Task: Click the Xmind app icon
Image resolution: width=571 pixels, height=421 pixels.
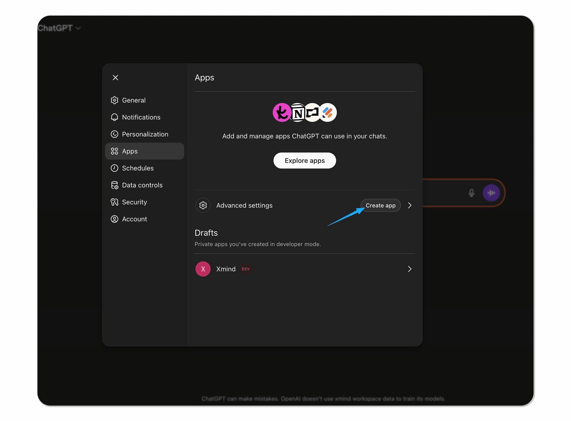Action: pyautogui.click(x=203, y=269)
